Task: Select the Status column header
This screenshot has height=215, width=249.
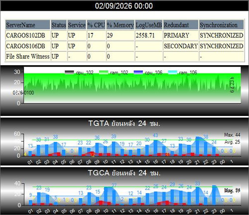Action: [59, 25]
